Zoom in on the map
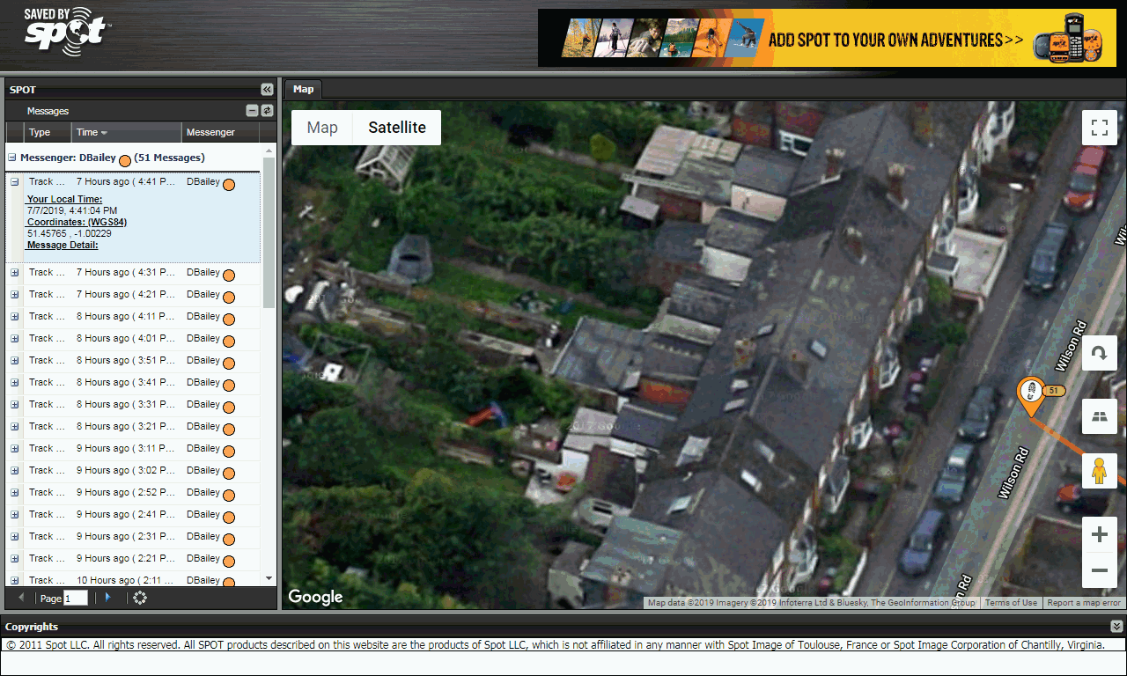Screen dimensions: 1127x676 pyautogui.click(x=1099, y=535)
